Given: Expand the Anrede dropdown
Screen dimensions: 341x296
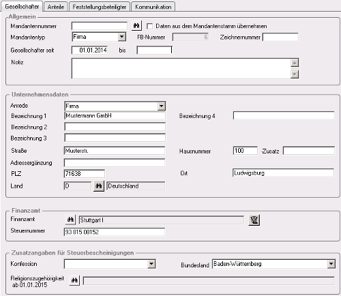Looking at the screenshot, I should pos(162,106).
